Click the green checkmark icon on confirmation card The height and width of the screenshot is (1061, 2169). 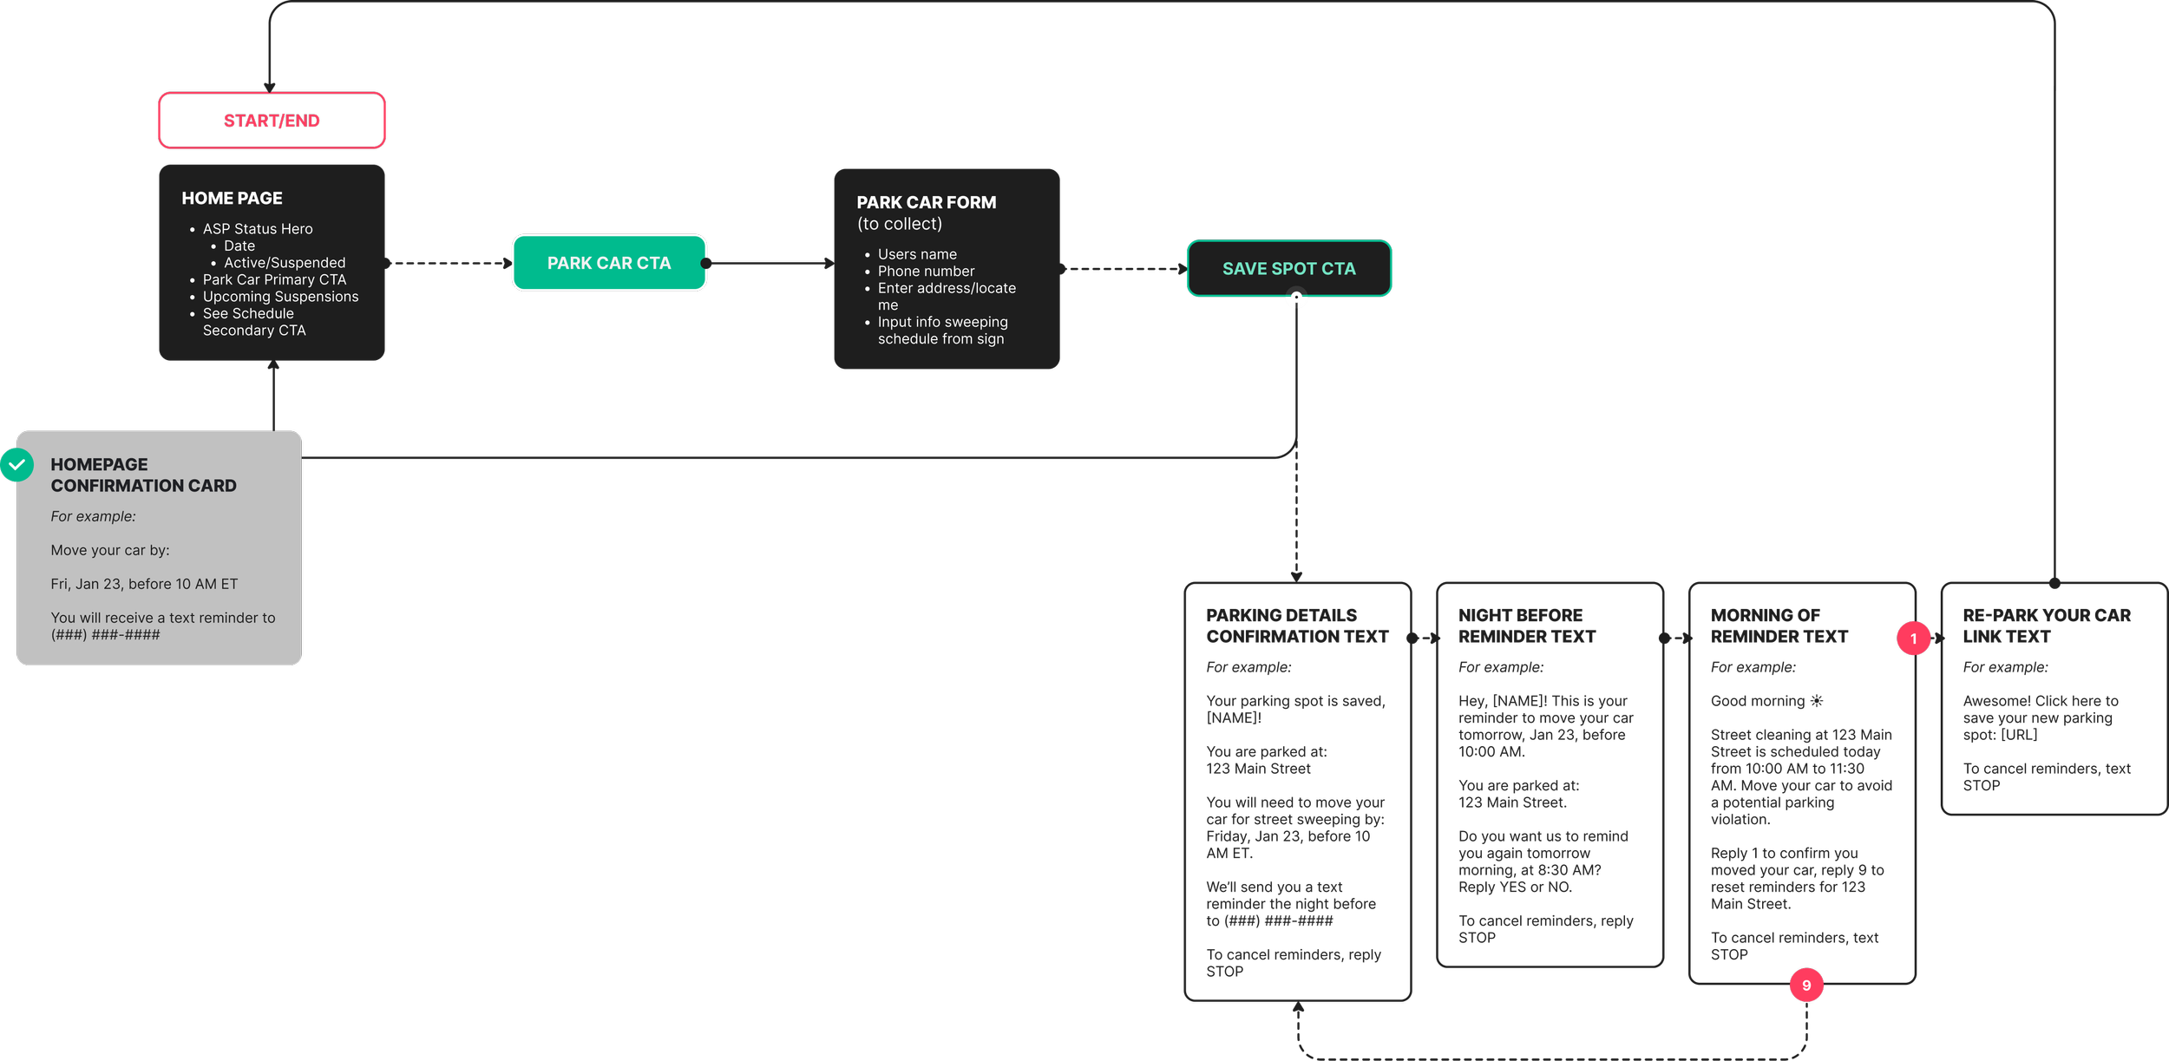click(17, 465)
